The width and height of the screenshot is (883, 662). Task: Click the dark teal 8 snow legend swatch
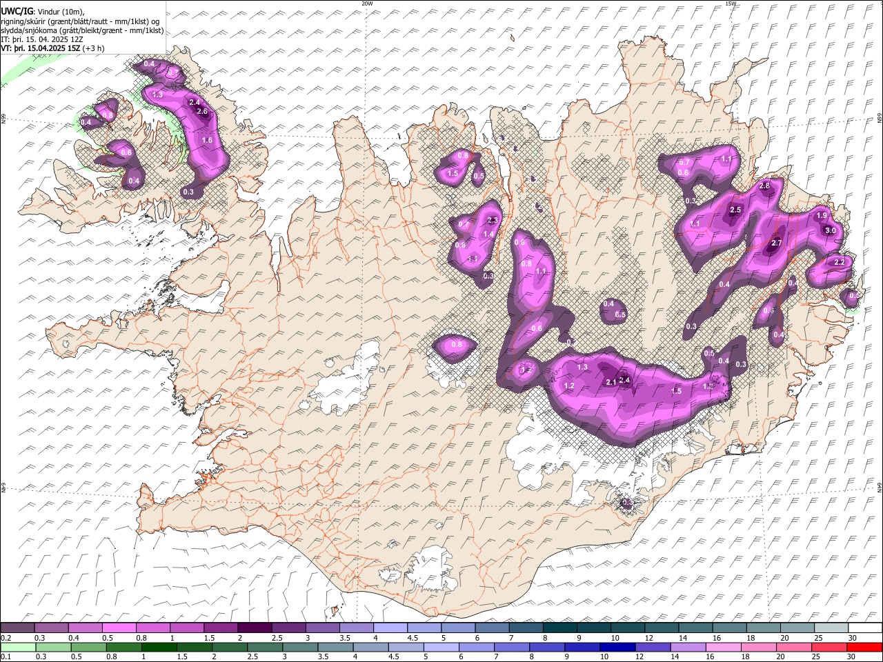click(560, 628)
